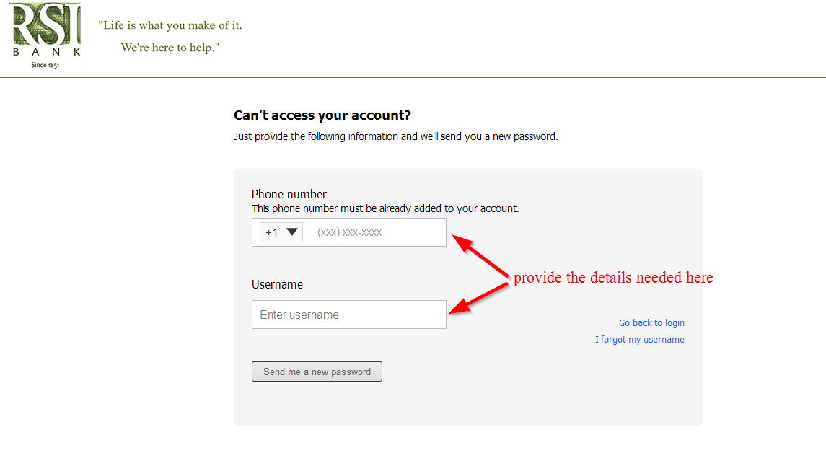Click the Username label

[x=277, y=285]
